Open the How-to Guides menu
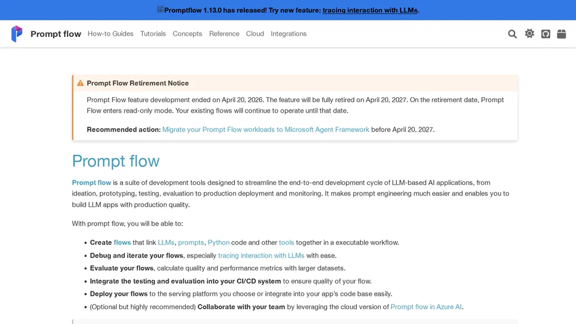Screen dimensions: 576x324 pyautogui.click(x=110, y=34)
